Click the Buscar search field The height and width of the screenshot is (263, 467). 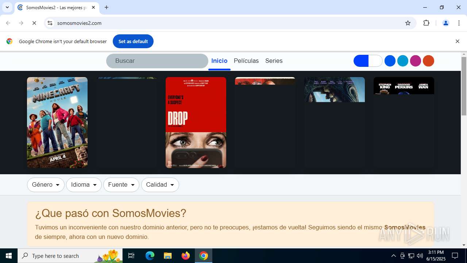157,61
